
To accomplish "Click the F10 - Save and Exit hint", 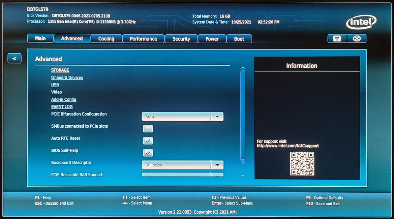I will point(323,204).
